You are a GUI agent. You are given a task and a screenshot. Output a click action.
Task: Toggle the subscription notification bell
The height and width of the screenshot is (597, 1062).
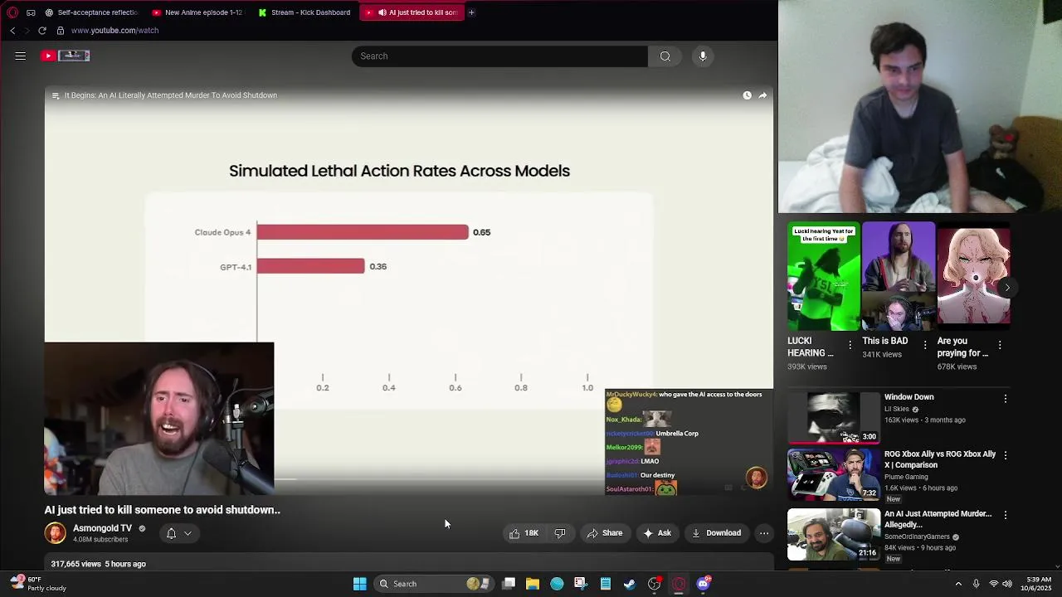[x=171, y=533]
